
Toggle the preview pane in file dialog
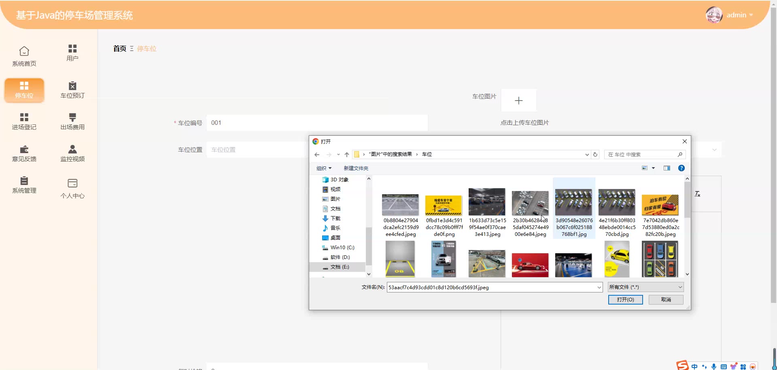[x=667, y=168]
